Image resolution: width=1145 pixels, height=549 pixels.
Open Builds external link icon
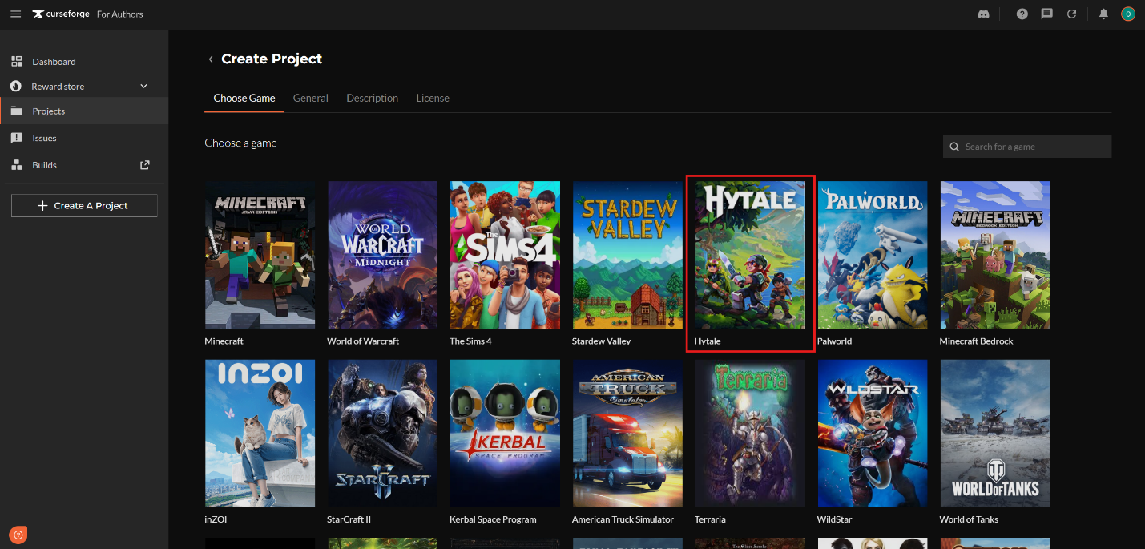click(145, 165)
